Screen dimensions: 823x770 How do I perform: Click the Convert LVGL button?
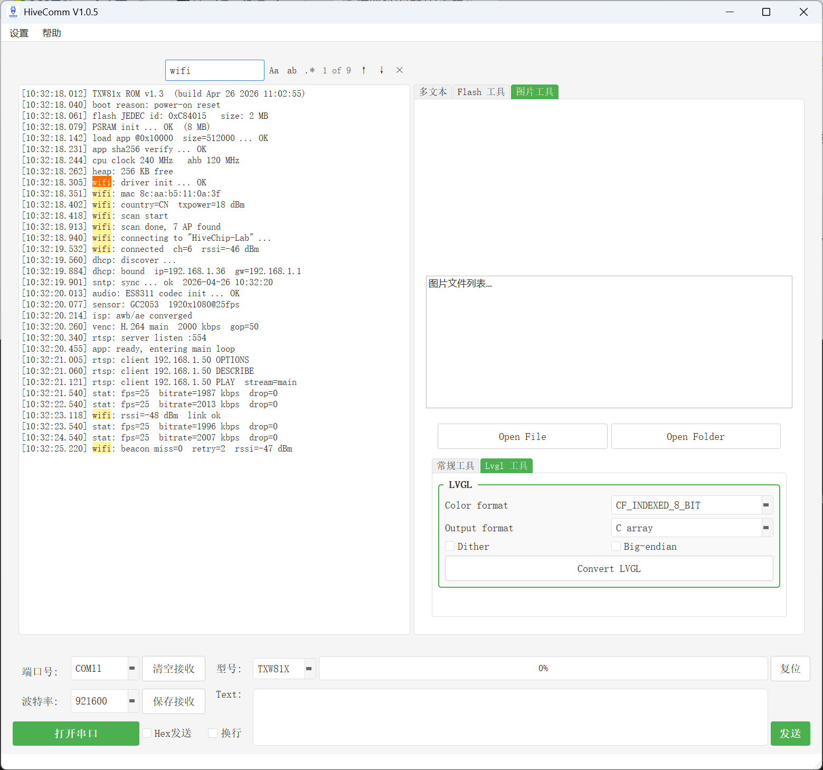(609, 568)
